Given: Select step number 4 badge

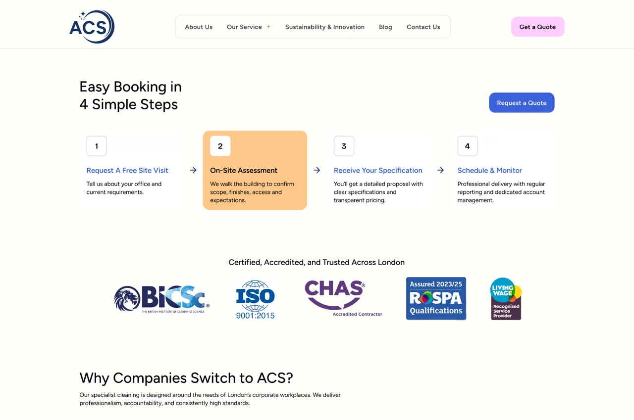Looking at the screenshot, I should 468,146.
